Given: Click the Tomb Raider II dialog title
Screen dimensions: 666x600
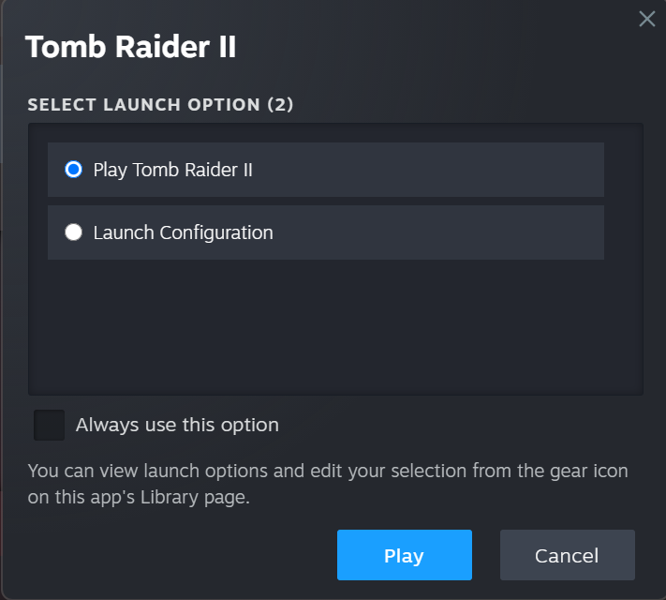Looking at the screenshot, I should click(x=130, y=47).
